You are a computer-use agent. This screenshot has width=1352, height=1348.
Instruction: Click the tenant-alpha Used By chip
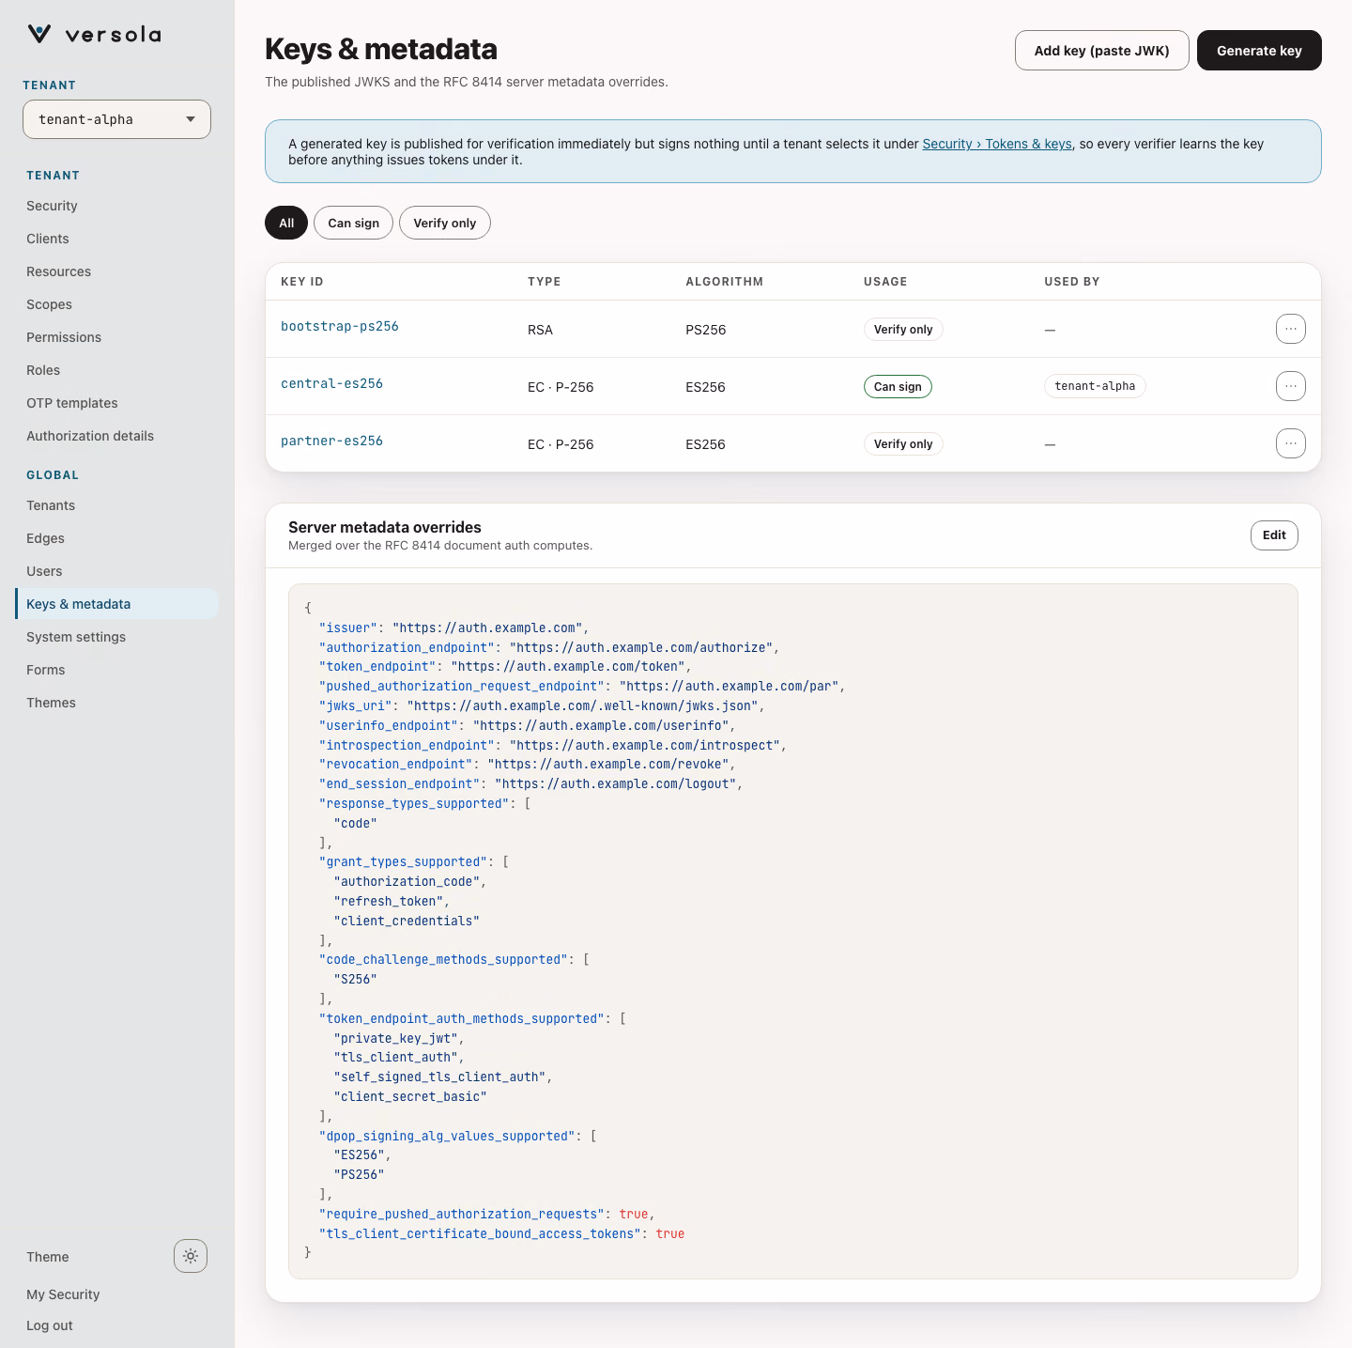1095,386
